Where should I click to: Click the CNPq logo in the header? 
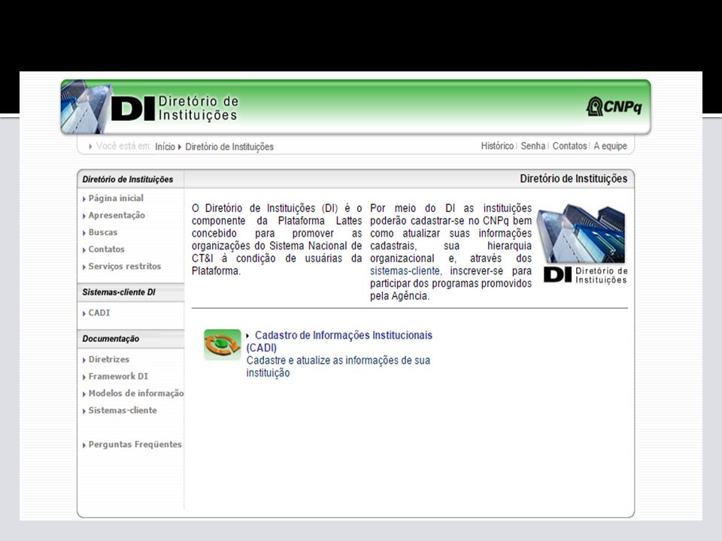614,107
